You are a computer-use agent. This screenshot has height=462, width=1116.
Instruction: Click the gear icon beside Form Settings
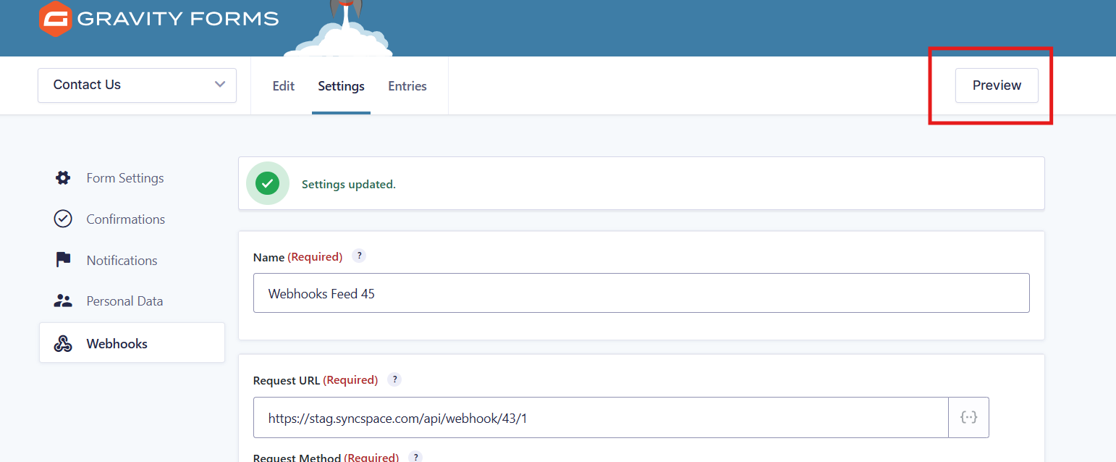(x=63, y=177)
